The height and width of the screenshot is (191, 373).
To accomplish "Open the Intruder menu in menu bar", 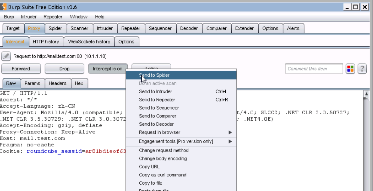I will click(x=29, y=17).
